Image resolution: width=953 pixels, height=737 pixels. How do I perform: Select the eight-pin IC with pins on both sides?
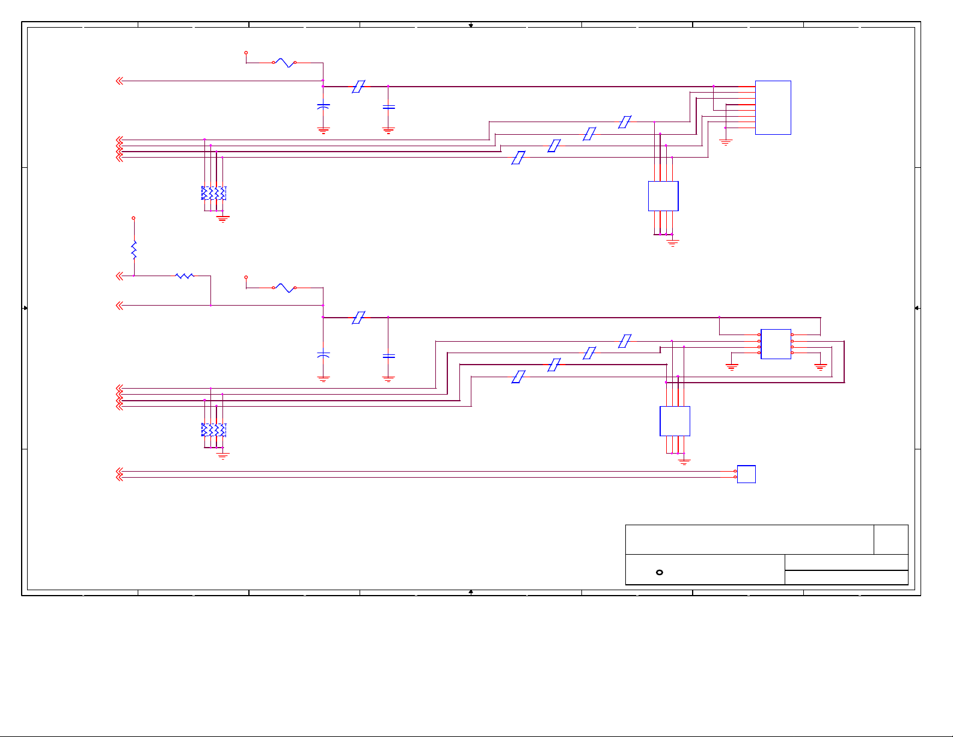pyautogui.click(x=776, y=344)
